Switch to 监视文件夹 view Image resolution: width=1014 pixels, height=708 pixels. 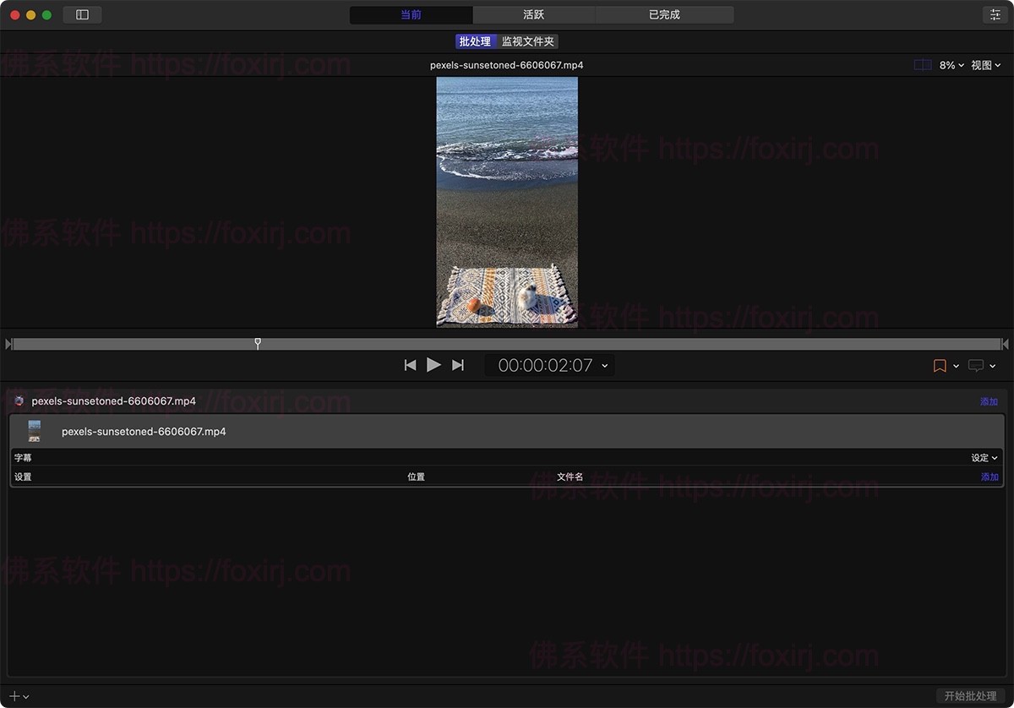tap(528, 41)
